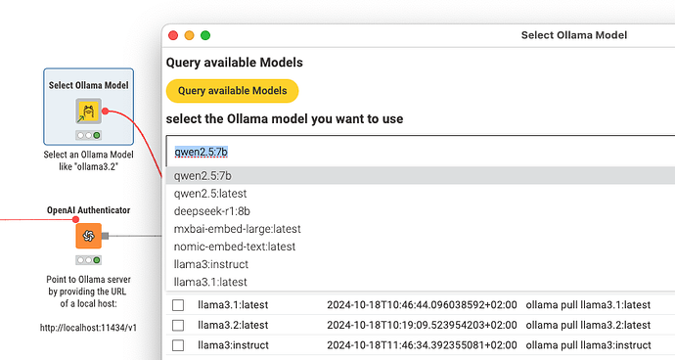Image resolution: width=675 pixels, height=360 pixels.
Task: Click the status traffic light under OpenAI Authenticator node
Action: (x=89, y=260)
